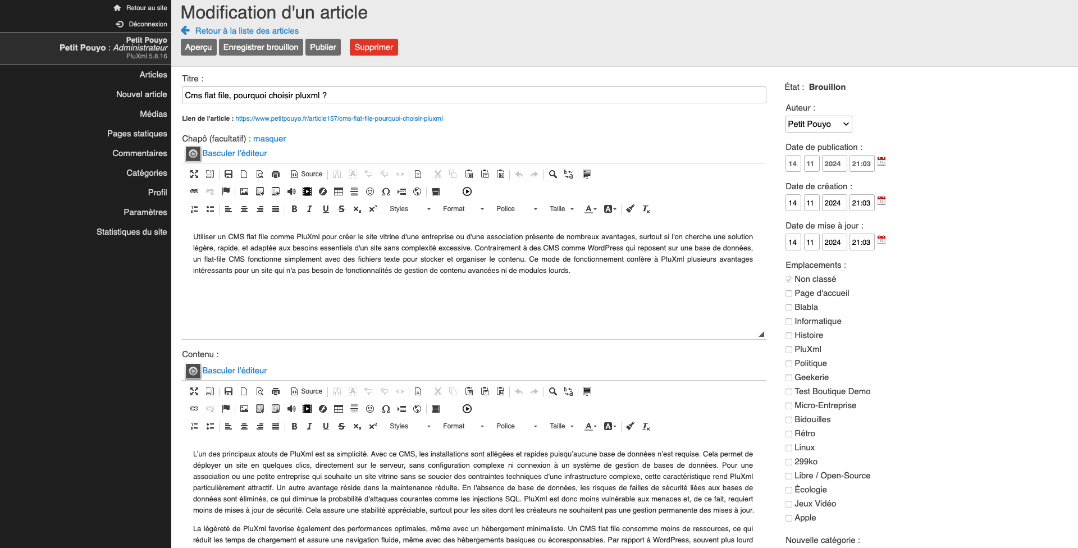
Task: Apply superscript in Contenu editor
Action: (373, 426)
